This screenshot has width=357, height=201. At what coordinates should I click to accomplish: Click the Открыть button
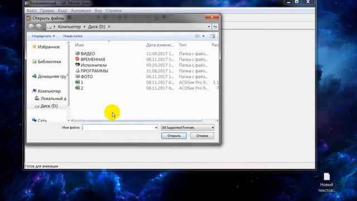174,136
